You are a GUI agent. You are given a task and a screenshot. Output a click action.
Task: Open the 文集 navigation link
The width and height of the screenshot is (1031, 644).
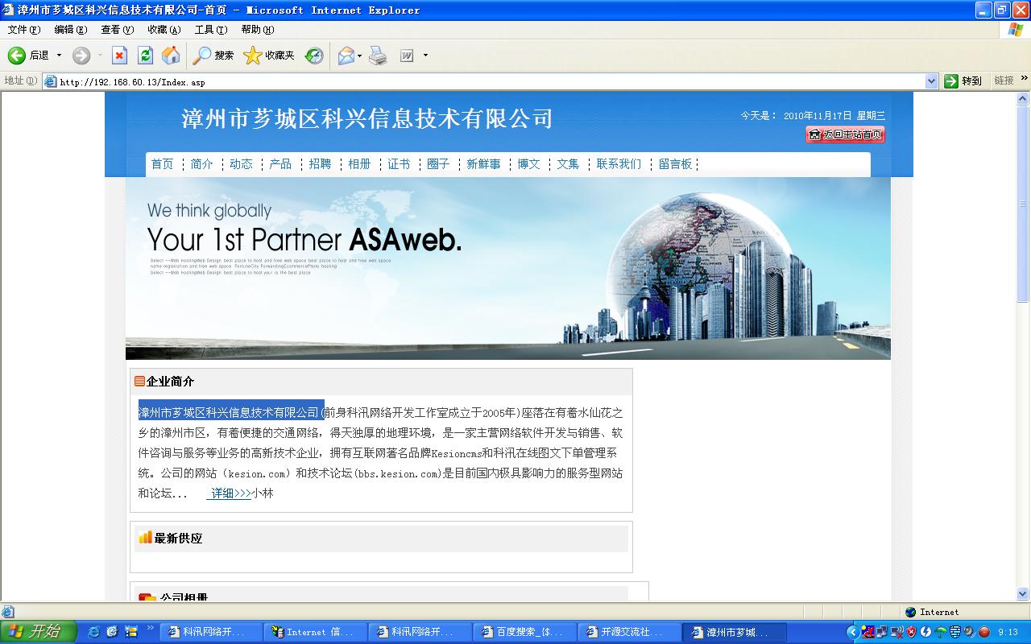click(x=568, y=164)
